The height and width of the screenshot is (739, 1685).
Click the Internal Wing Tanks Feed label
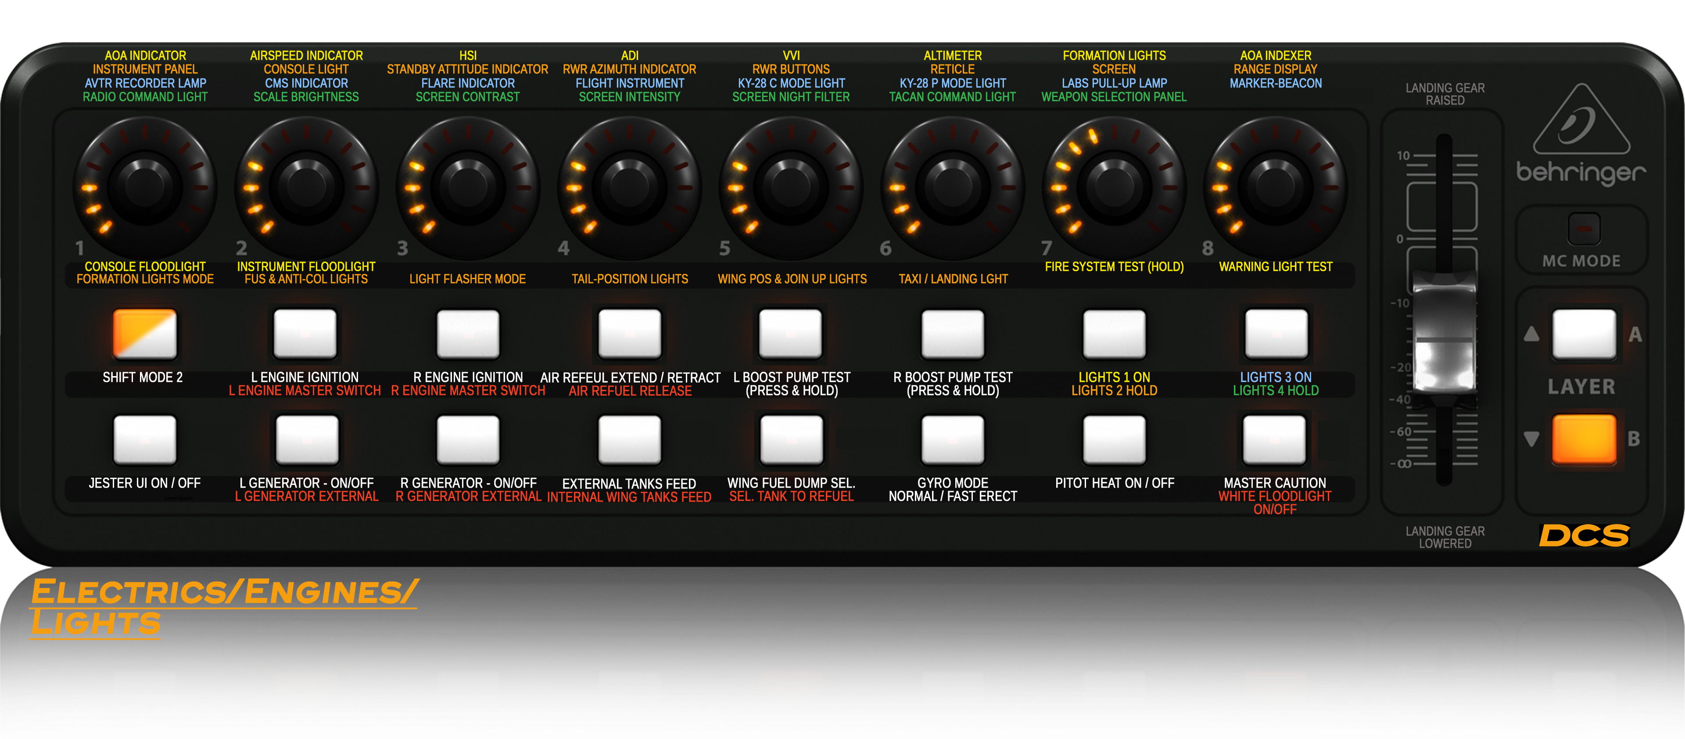point(629,497)
